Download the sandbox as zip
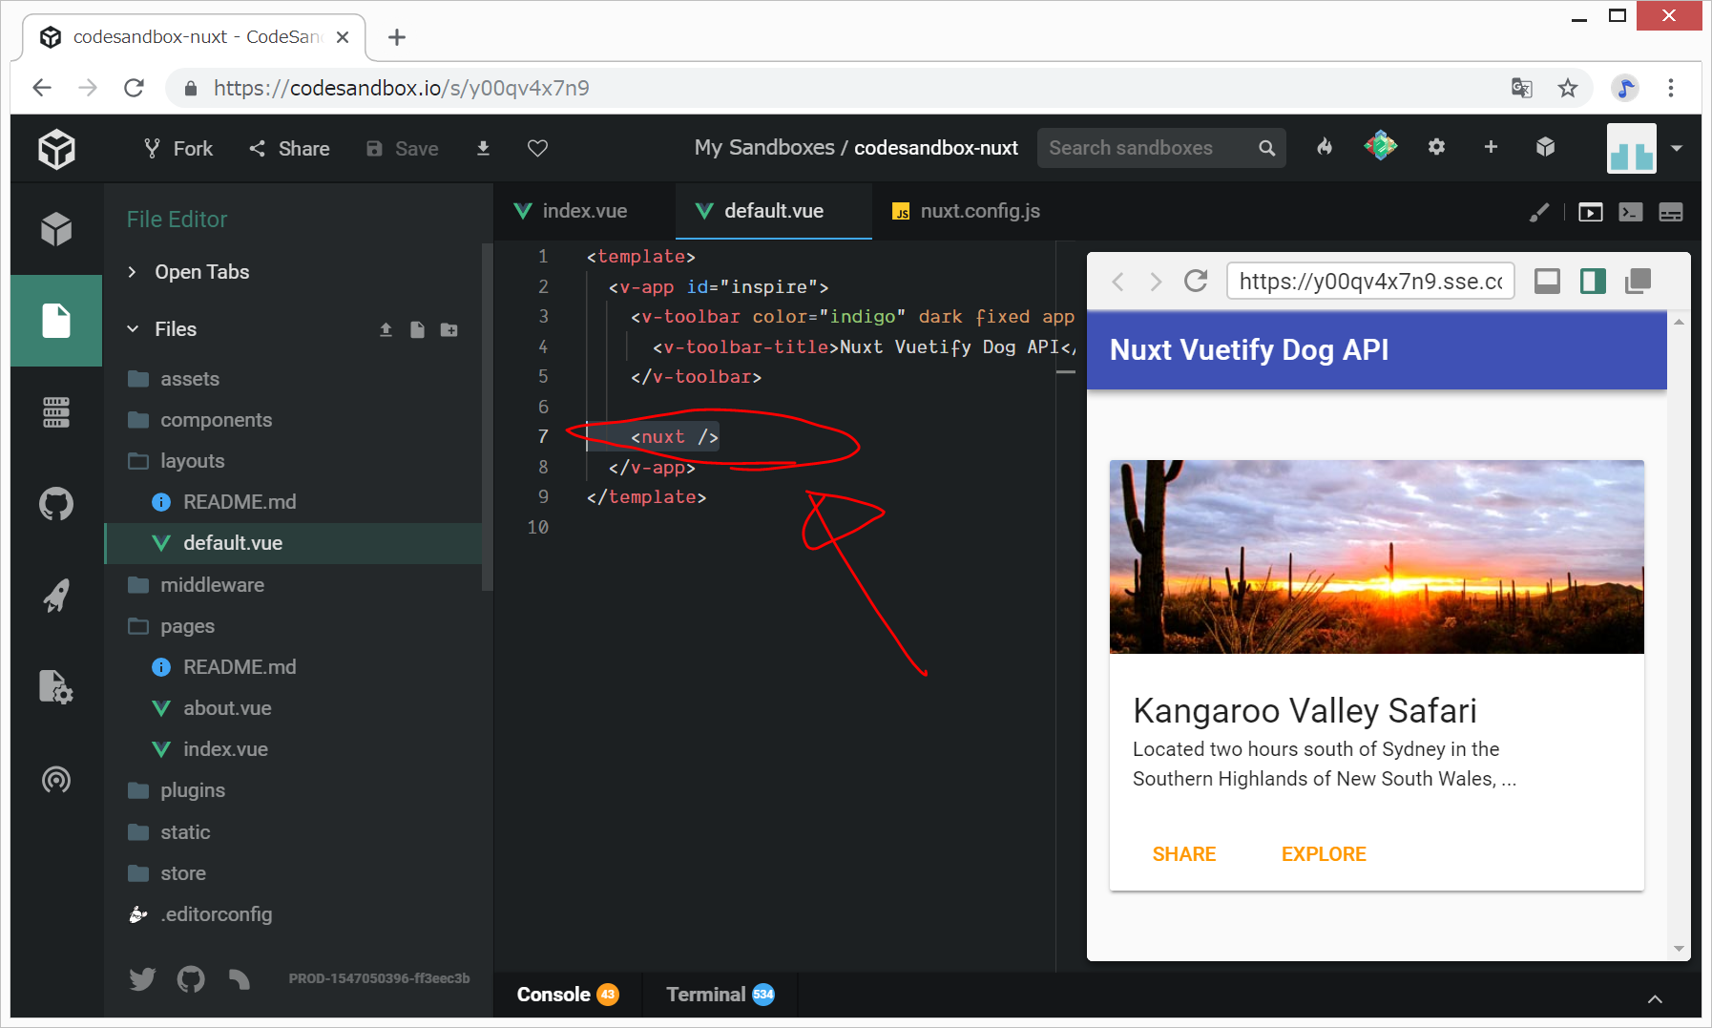This screenshot has height=1028, width=1712. [483, 148]
